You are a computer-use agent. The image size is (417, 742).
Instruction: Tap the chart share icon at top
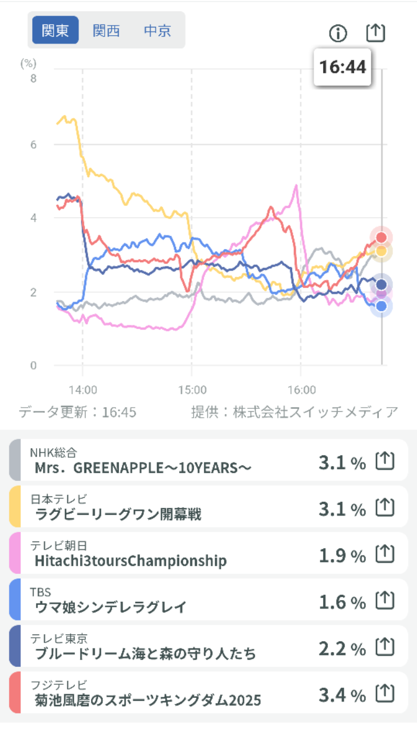pos(375,33)
